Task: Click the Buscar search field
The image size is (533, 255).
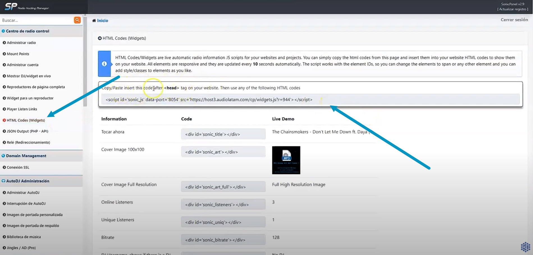Action: pyautogui.click(x=37, y=20)
